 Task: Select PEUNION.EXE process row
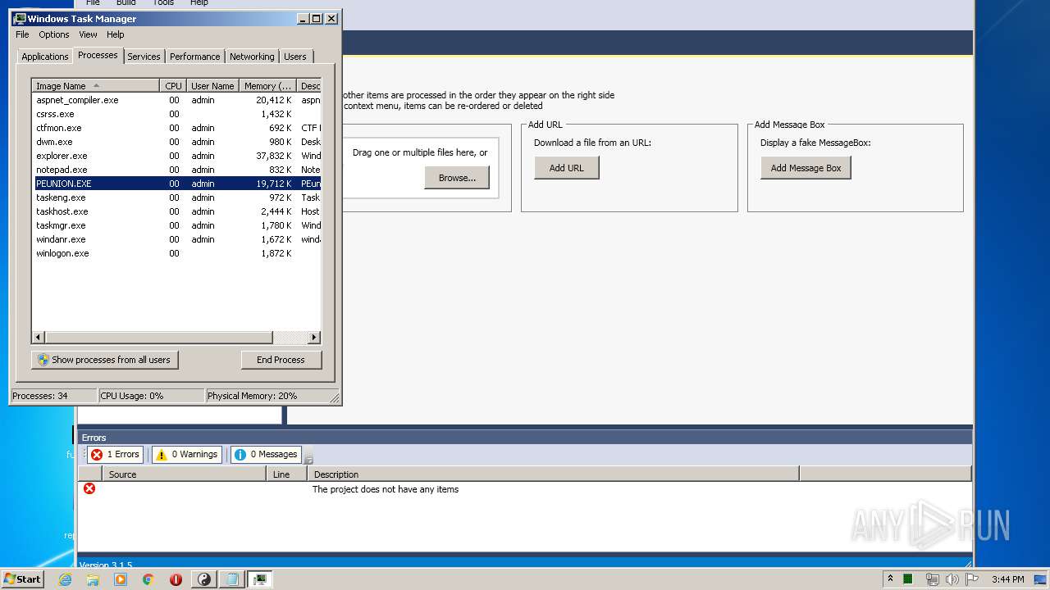click(176, 184)
